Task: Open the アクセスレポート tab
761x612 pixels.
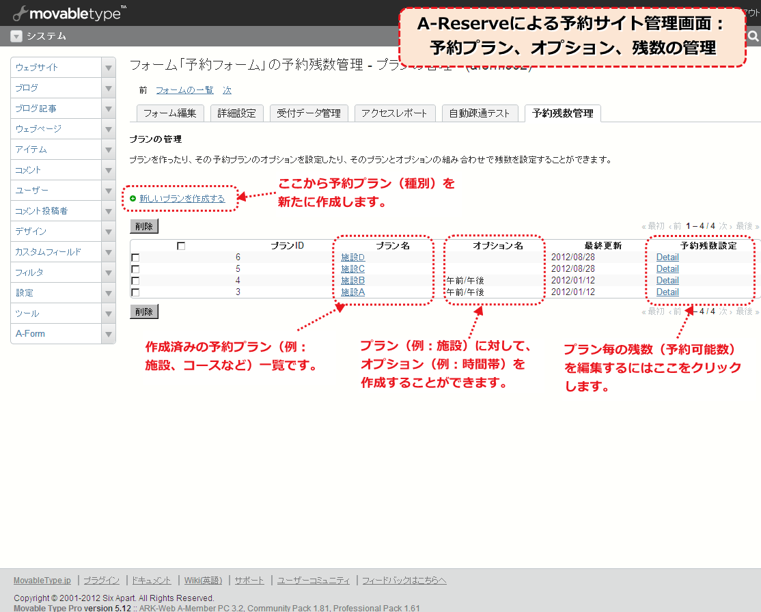Action: coord(395,113)
